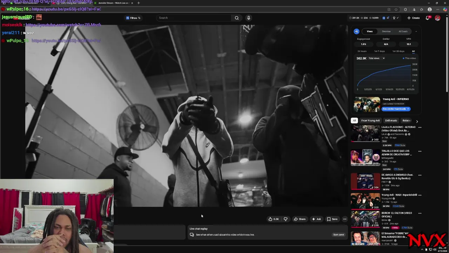This screenshot has width=449, height=253.
Task: Focus the YouTube Search input field
Action: (x=194, y=18)
